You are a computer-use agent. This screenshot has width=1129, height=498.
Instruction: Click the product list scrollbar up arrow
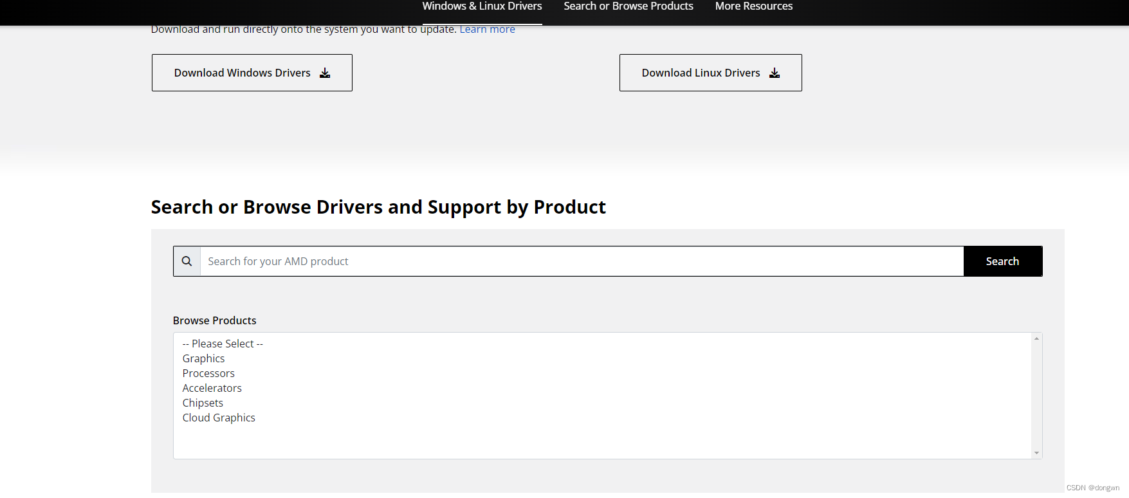[1036, 338]
